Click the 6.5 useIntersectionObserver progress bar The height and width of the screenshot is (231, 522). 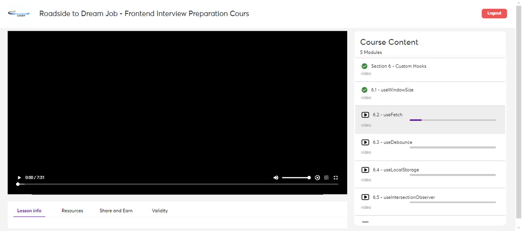click(x=453, y=202)
